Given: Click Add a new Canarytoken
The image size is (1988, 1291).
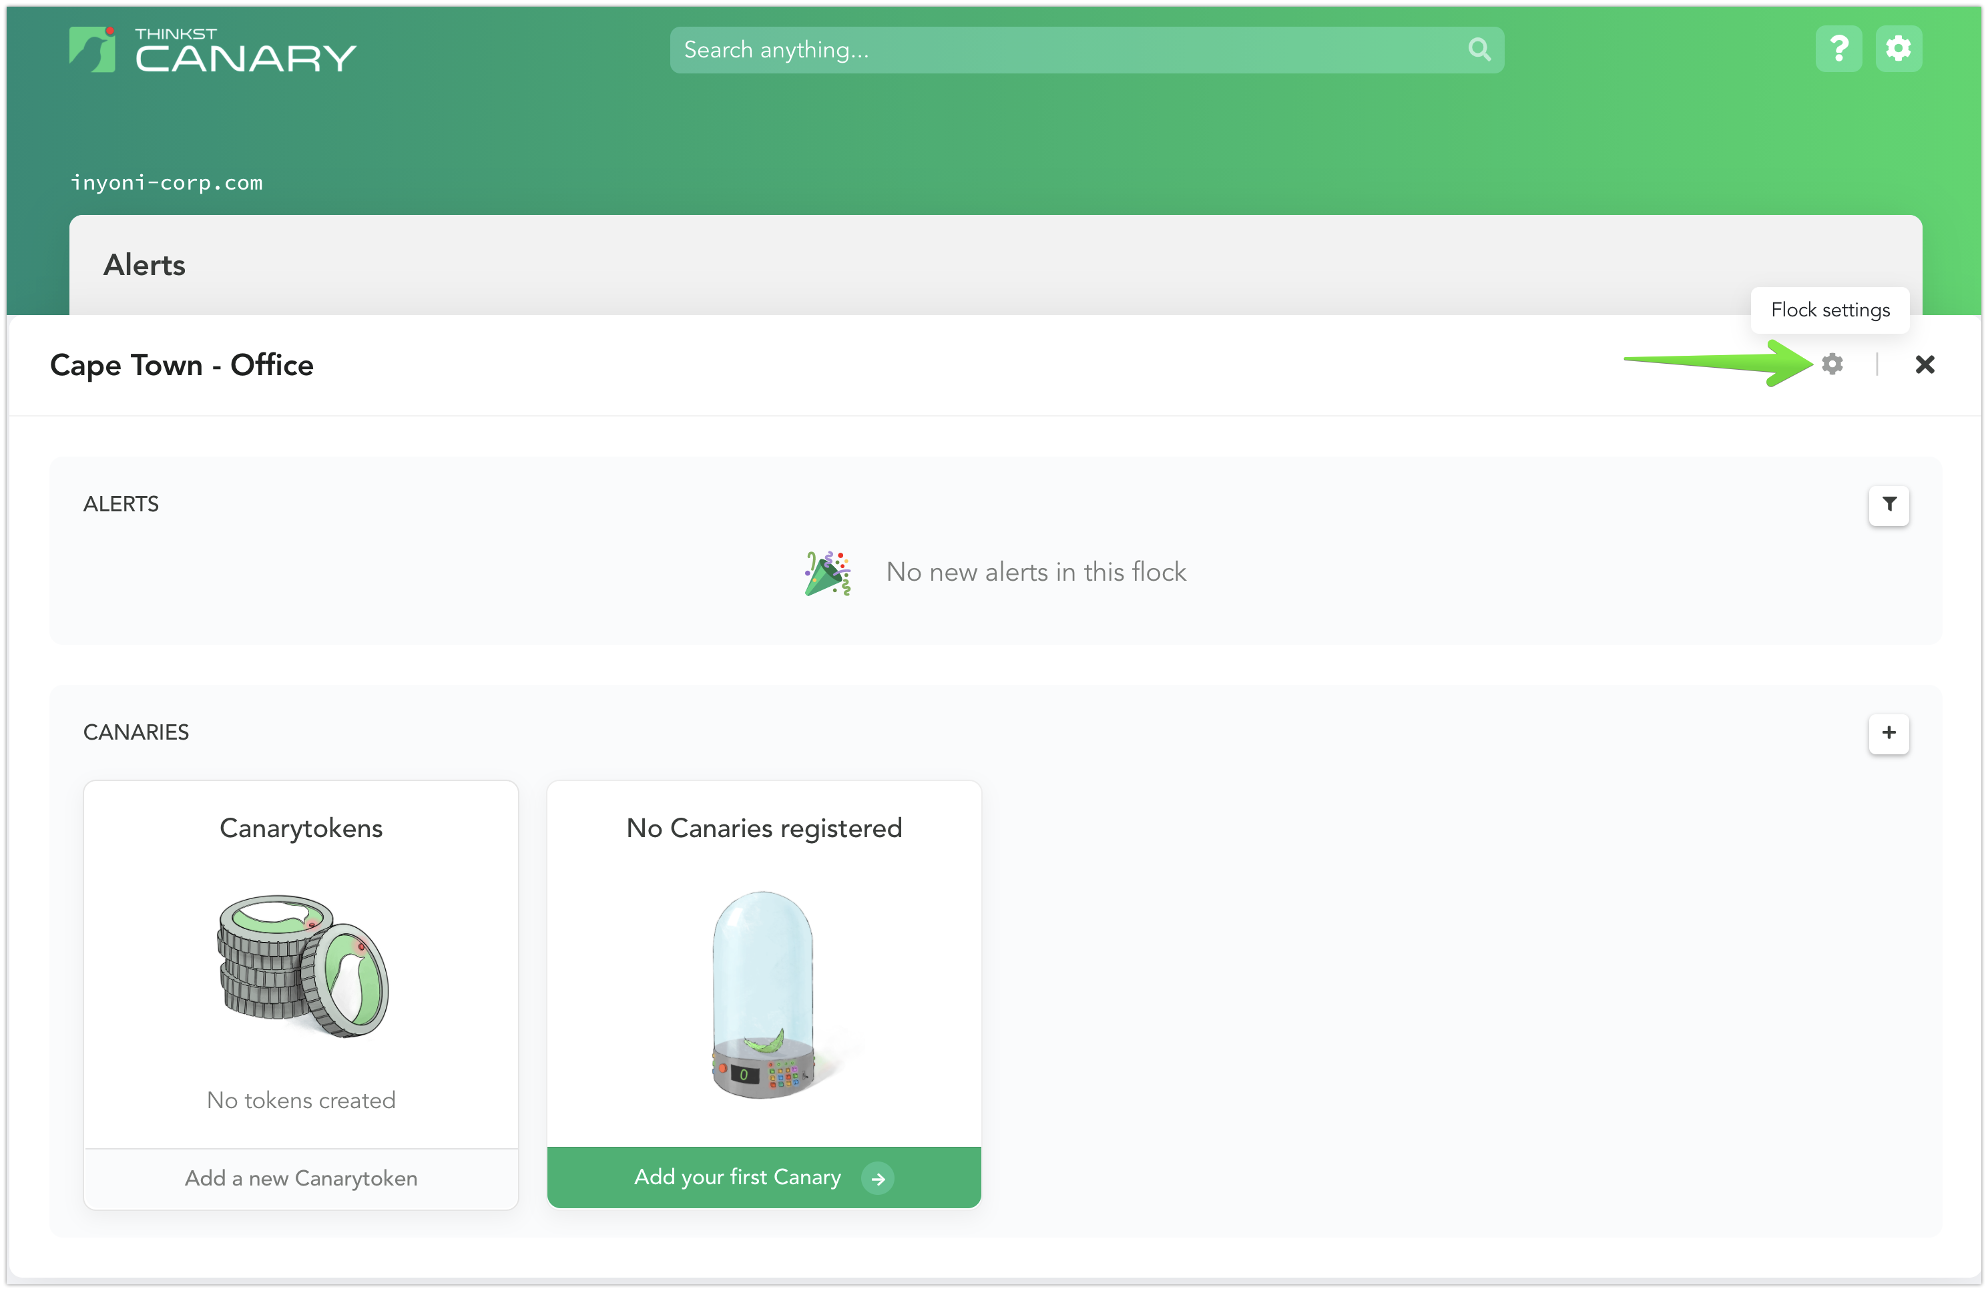Looking at the screenshot, I should tap(300, 1178).
